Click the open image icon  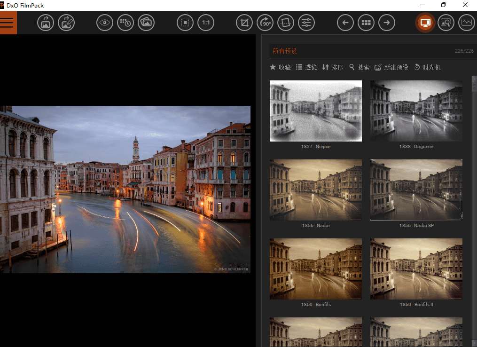46,23
